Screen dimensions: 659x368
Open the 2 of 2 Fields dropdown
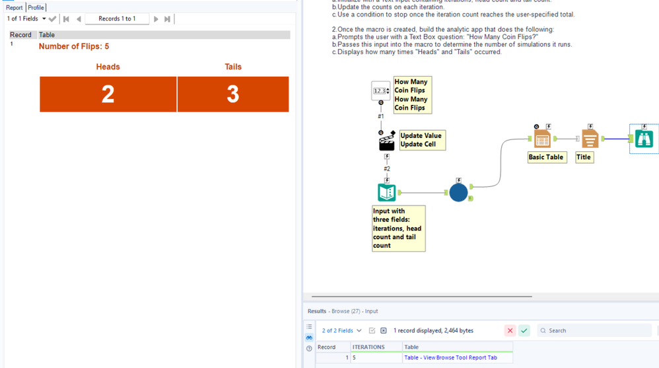coord(341,330)
